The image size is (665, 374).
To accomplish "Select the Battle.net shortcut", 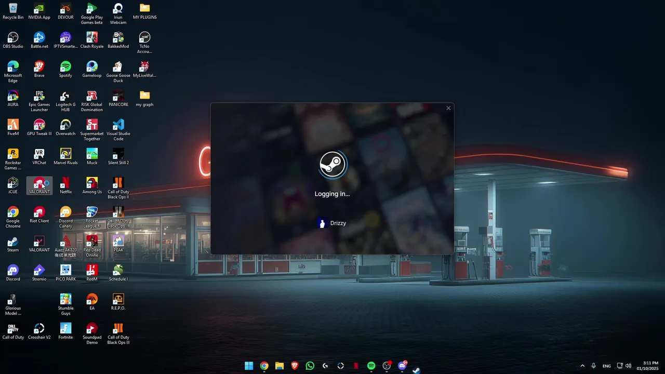I will click(39, 41).
